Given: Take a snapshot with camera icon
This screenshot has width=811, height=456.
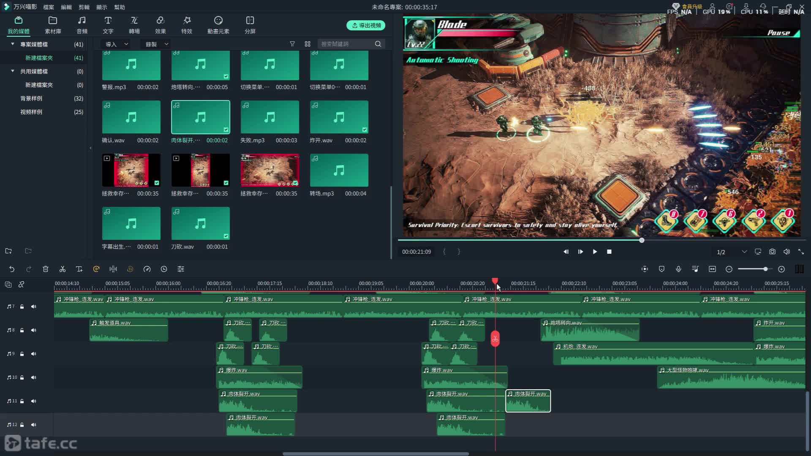Looking at the screenshot, I should pyautogui.click(x=772, y=252).
